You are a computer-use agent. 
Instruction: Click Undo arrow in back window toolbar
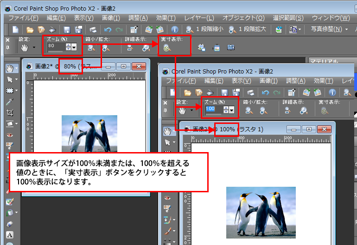click(108, 30)
